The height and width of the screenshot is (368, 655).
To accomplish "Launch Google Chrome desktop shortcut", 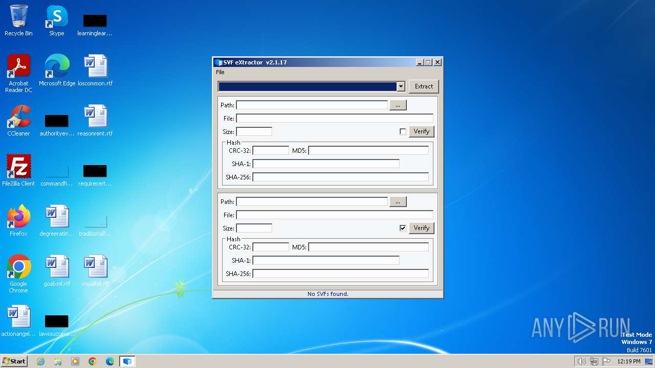I will (18, 273).
